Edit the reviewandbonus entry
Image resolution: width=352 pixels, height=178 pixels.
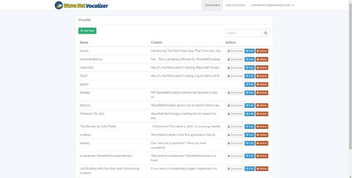249,59
